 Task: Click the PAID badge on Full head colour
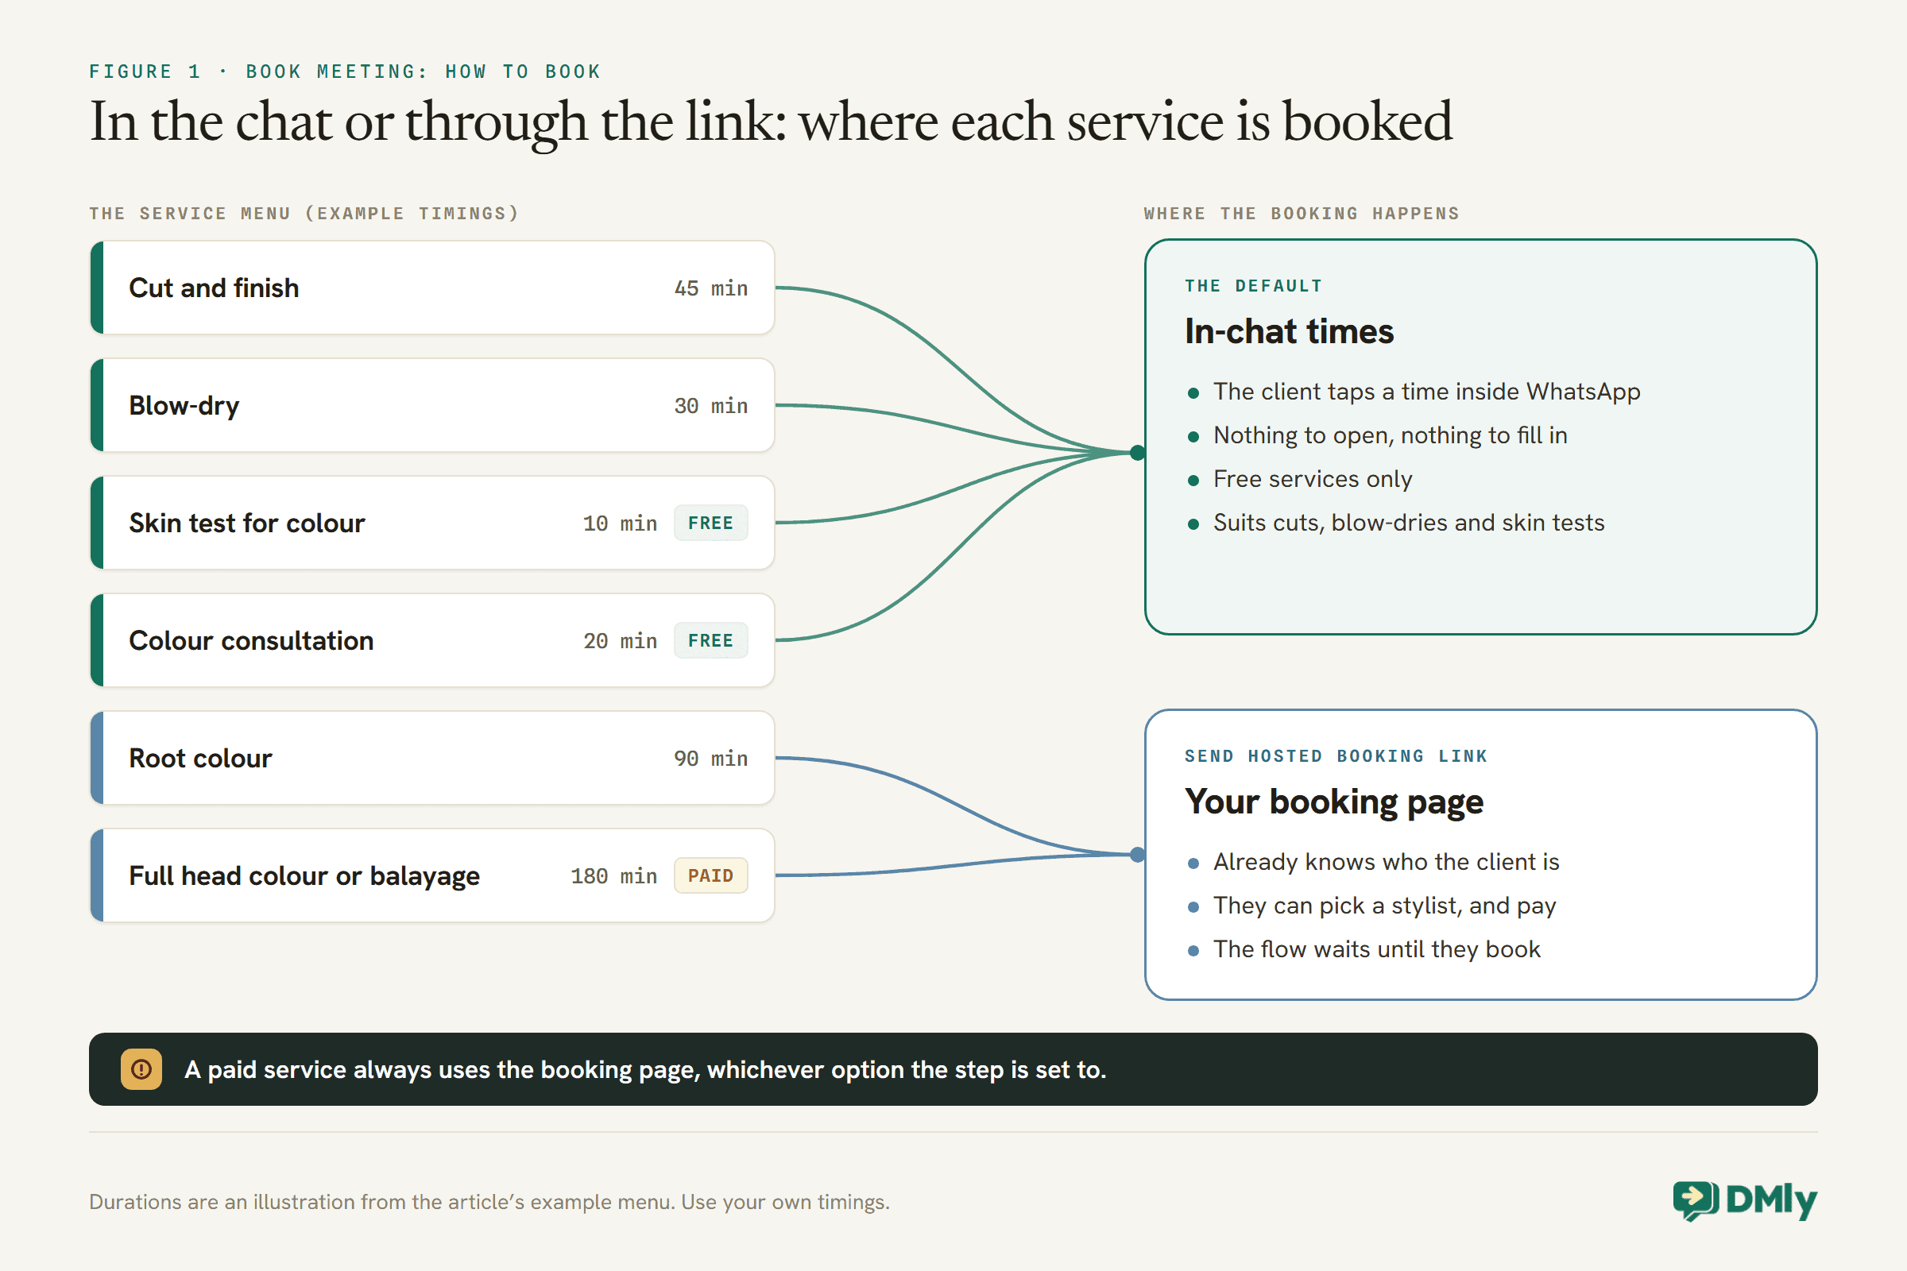coord(710,875)
